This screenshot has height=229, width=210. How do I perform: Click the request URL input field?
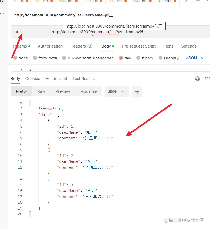pos(129,32)
